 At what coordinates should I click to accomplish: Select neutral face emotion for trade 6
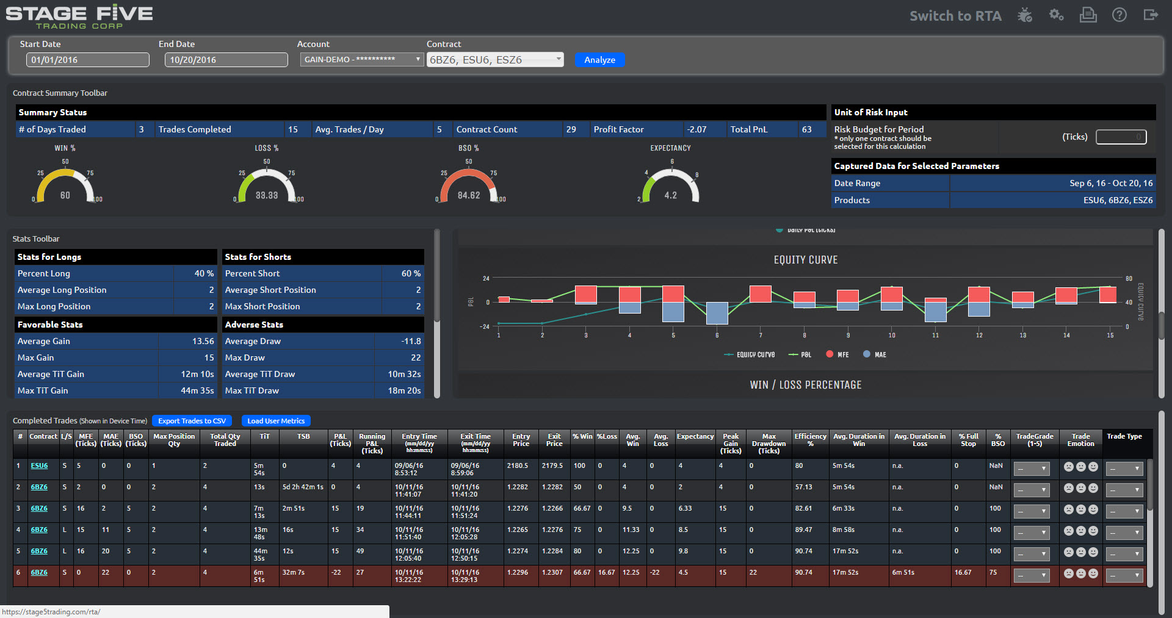pos(1081,573)
